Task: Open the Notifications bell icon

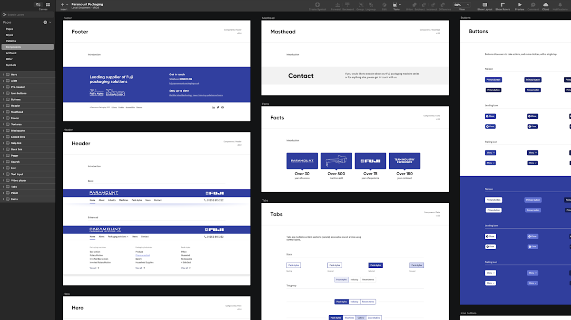Action: pos(560,5)
